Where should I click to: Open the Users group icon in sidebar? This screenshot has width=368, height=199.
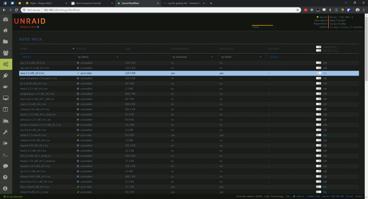(6, 53)
